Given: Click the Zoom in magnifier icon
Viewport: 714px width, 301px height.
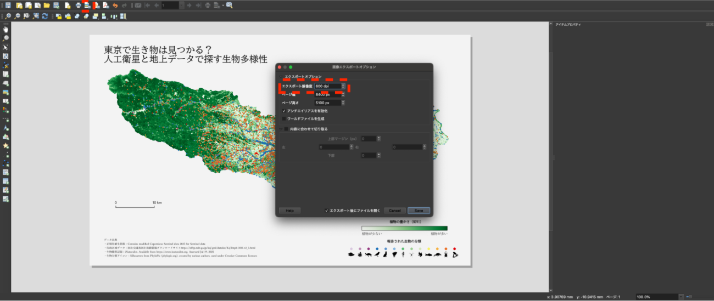Looking at the screenshot, I should pos(8,16).
